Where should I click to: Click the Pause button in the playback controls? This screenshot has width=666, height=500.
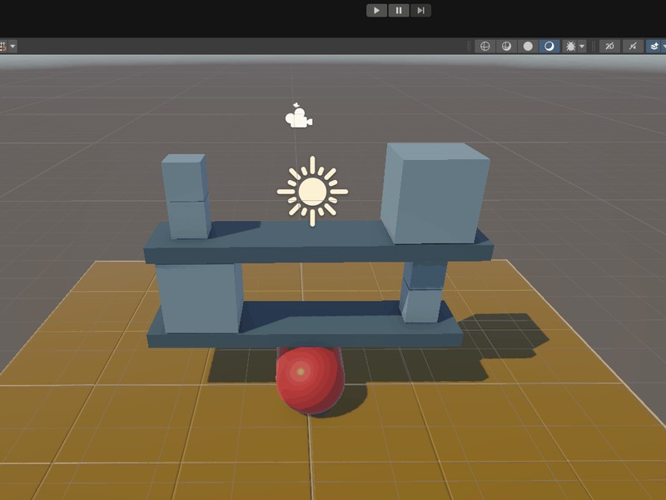(399, 10)
